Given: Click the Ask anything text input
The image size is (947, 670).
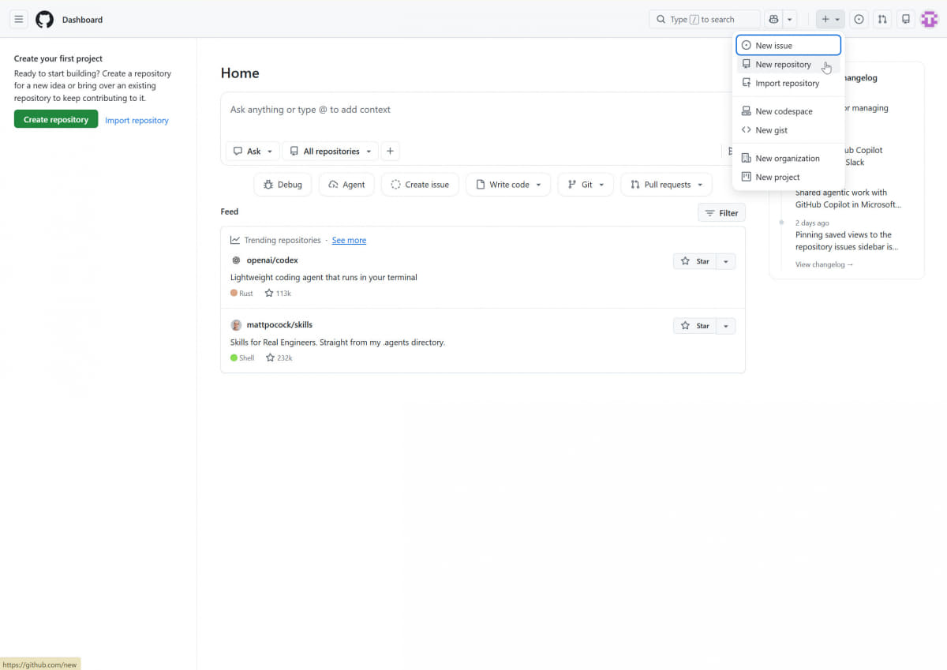Looking at the screenshot, I should point(473,110).
